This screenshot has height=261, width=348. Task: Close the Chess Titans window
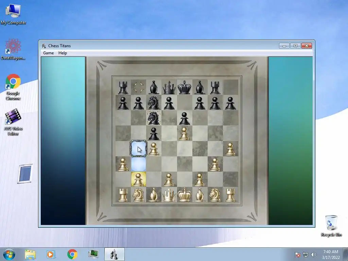point(307,46)
